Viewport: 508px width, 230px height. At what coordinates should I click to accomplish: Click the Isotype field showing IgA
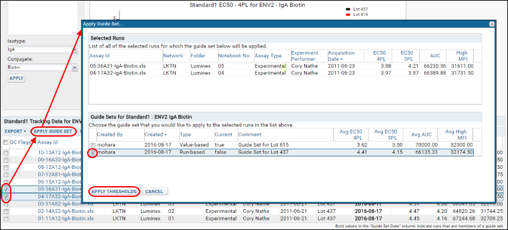click(x=39, y=50)
